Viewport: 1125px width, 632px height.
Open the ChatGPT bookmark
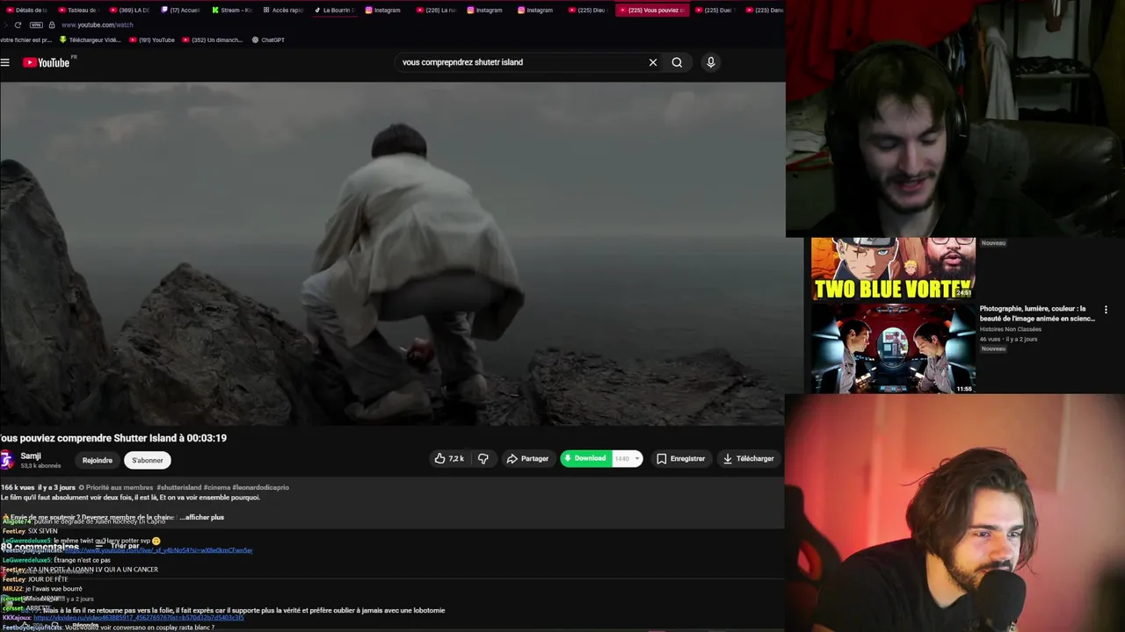268,39
